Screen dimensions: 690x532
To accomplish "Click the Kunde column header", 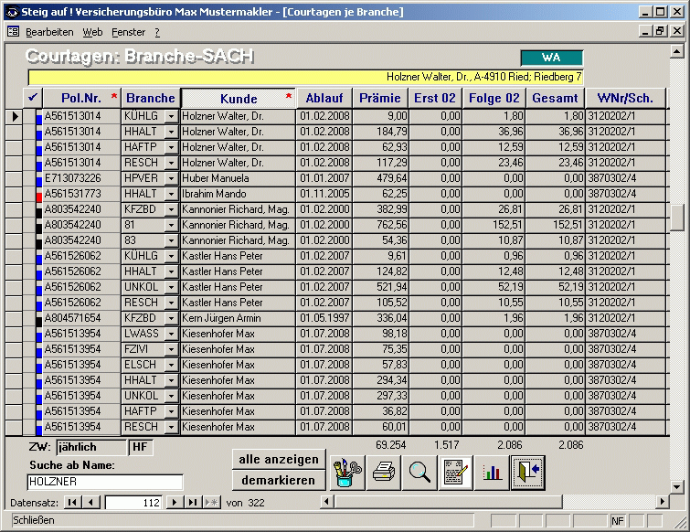I will click(x=238, y=99).
